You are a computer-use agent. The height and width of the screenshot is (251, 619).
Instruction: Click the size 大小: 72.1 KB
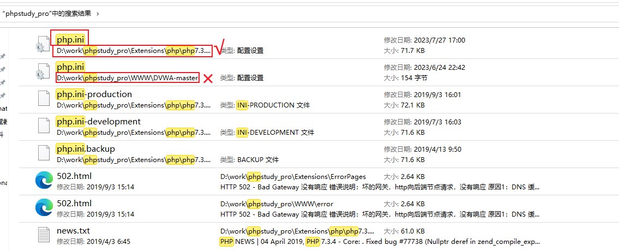click(x=404, y=105)
